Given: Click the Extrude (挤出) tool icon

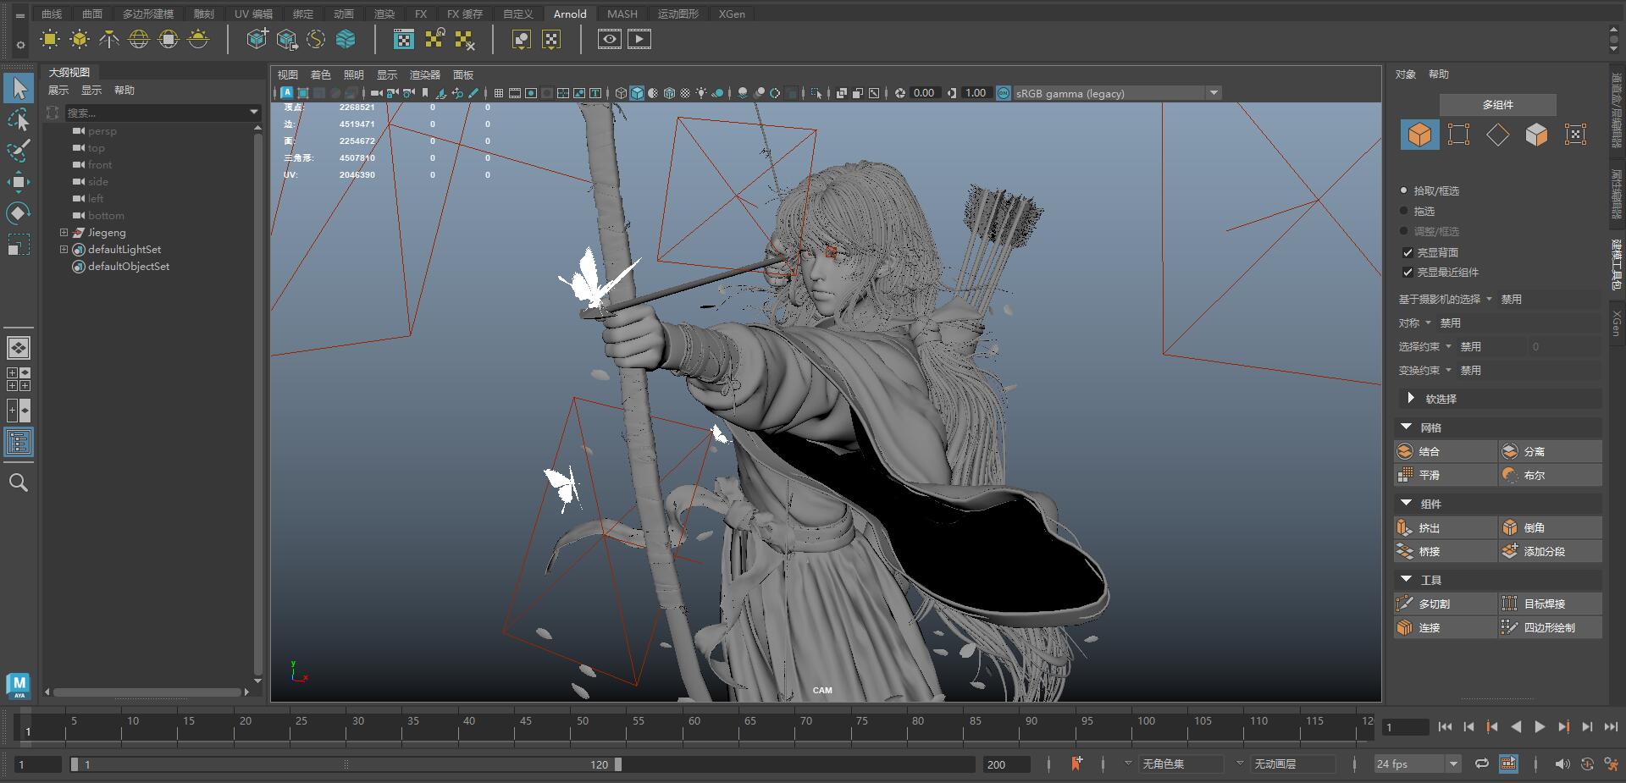Looking at the screenshot, I should pyautogui.click(x=1405, y=527).
